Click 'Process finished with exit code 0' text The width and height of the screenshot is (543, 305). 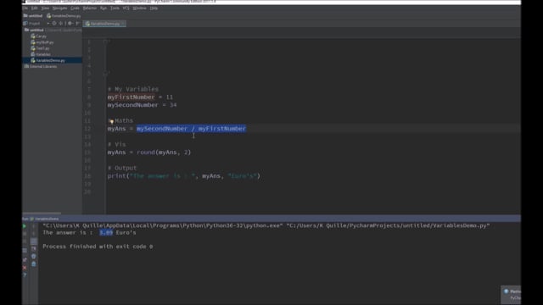click(98, 247)
